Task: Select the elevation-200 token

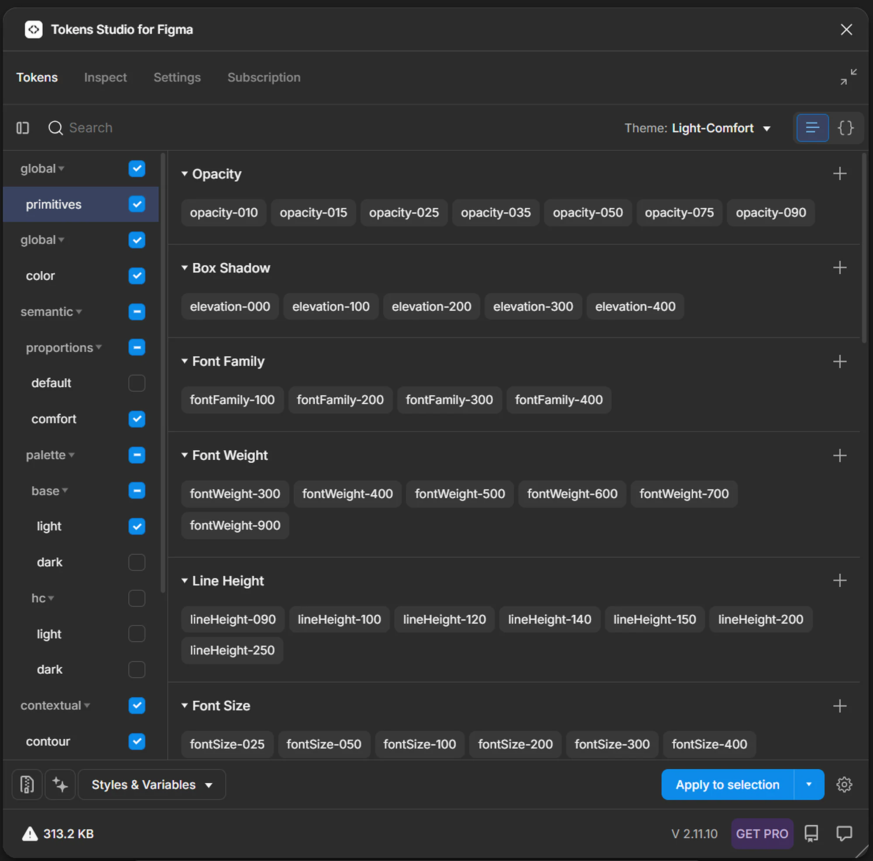Action: [431, 307]
